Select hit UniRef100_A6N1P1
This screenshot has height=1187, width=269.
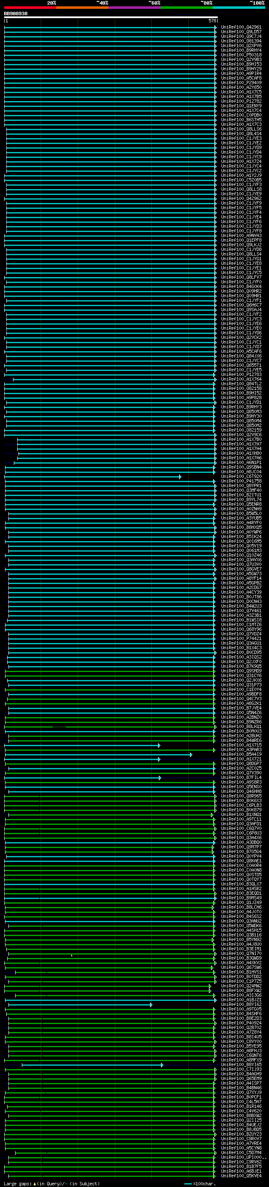click(241, 463)
